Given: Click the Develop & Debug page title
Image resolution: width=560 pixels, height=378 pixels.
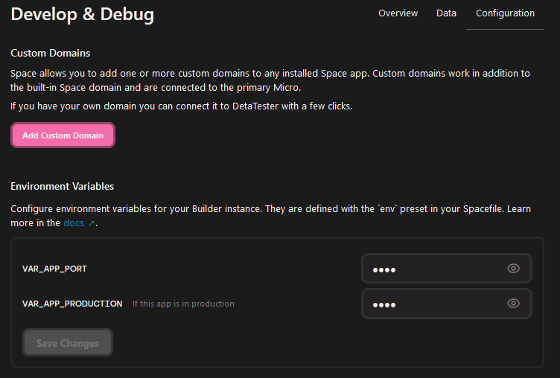Looking at the screenshot, I should click(83, 15).
